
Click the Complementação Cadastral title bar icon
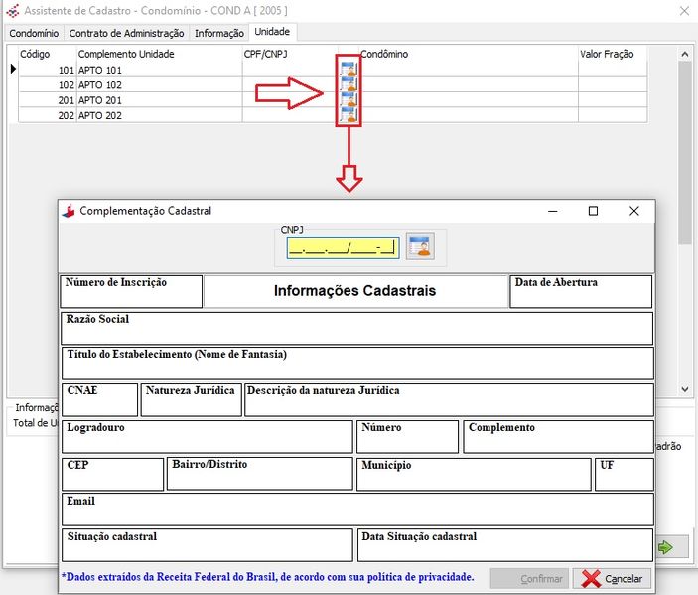click(x=69, y=211)
